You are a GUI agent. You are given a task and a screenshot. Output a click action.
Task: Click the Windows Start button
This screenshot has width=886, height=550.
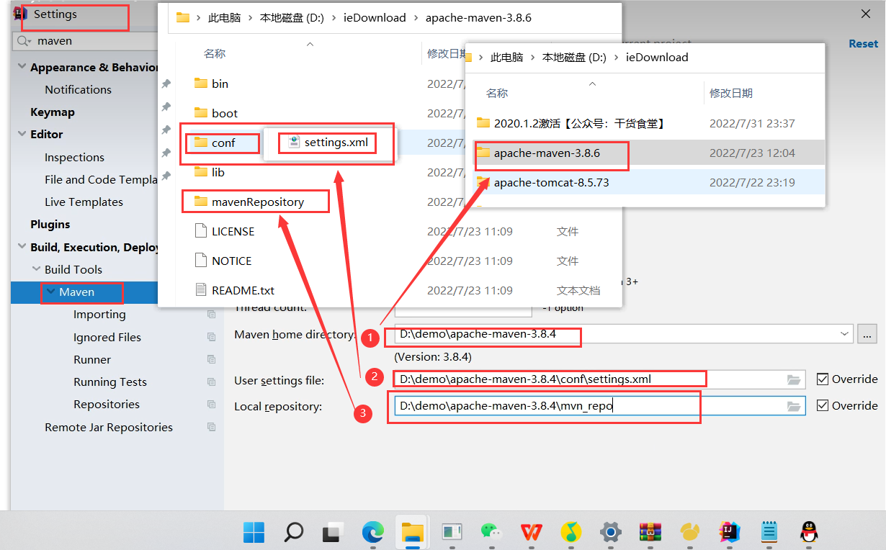tap(254, 532)
